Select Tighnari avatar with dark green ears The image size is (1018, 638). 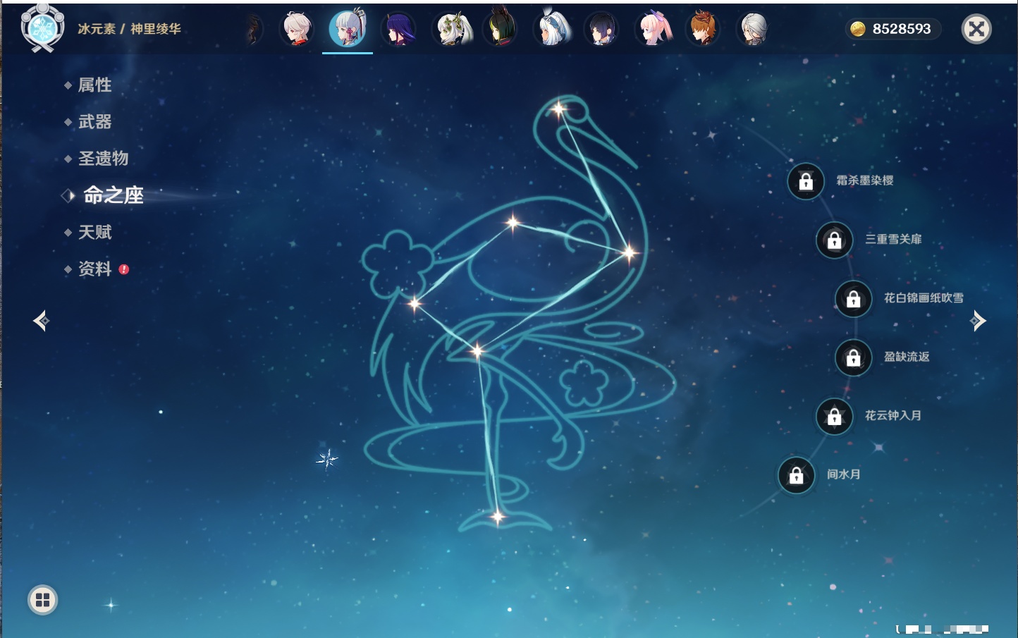click(500, 30)
